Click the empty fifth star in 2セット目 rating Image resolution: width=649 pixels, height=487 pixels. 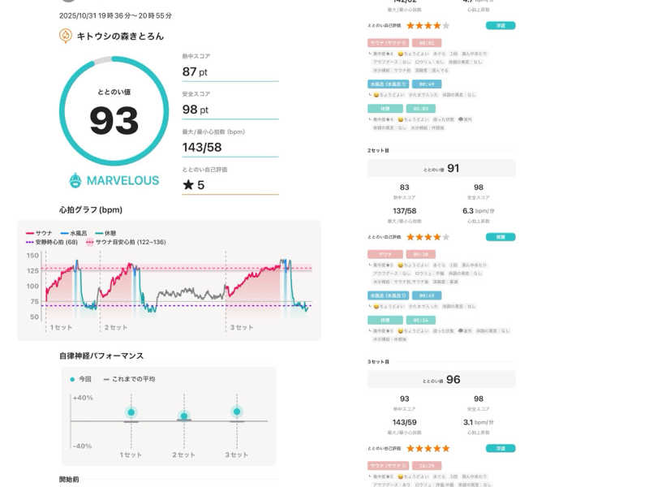click(445, 237)
